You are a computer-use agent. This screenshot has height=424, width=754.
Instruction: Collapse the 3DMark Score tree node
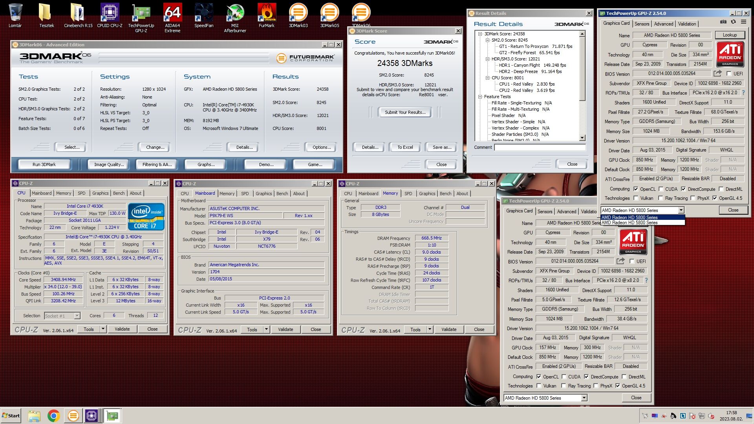click(x=480, y=34)
